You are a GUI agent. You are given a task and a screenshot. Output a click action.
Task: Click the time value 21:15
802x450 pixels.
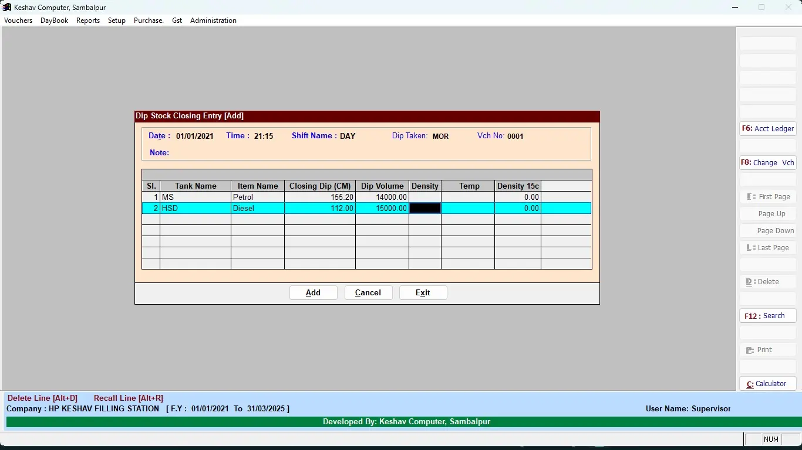tap(264, 136)
